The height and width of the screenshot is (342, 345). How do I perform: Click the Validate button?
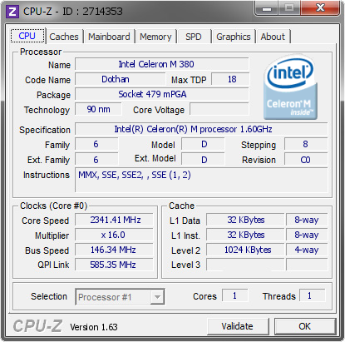point(238,326)
